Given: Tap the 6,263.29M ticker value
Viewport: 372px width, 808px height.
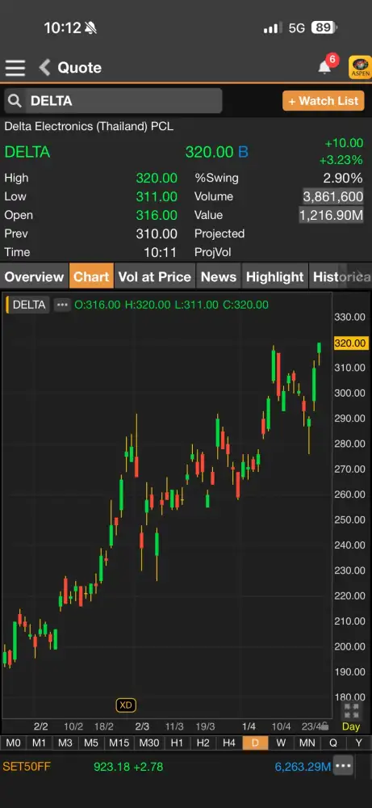Looking at the screenshot, I should [303, 766].
